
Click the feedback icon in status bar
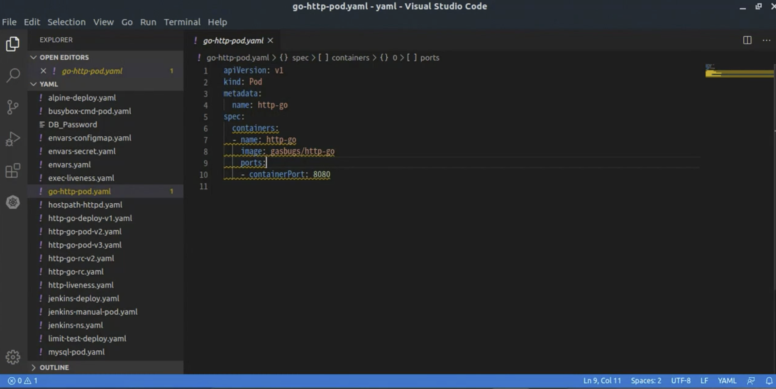751,380
